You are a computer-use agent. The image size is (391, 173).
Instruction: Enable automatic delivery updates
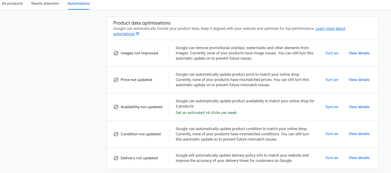332,158
